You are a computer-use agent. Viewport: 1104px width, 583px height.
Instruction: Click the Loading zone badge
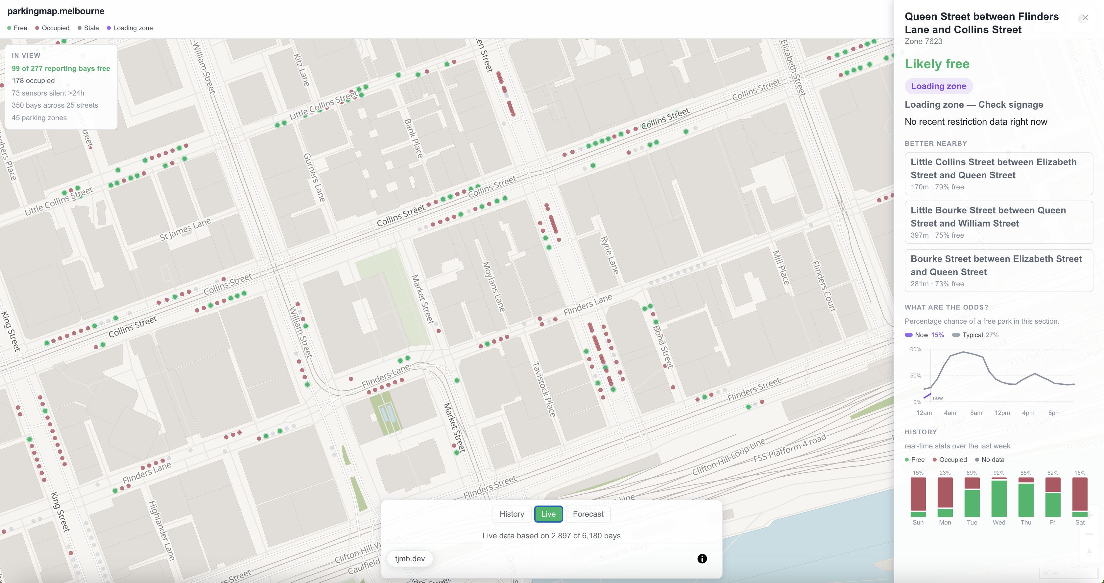click(x=939, y=86)
